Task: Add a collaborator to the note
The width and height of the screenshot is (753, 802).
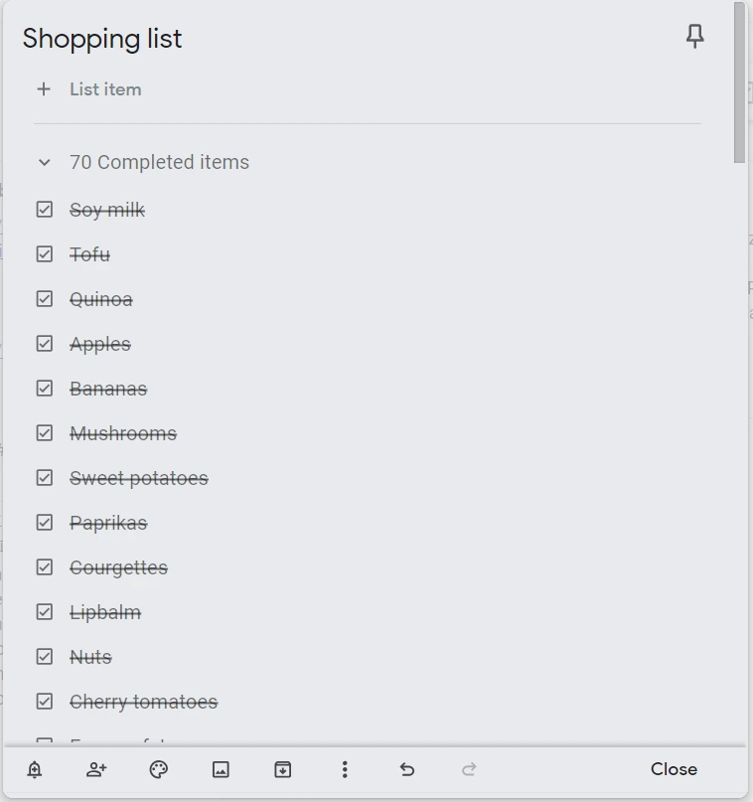Action: click(96, 769)
